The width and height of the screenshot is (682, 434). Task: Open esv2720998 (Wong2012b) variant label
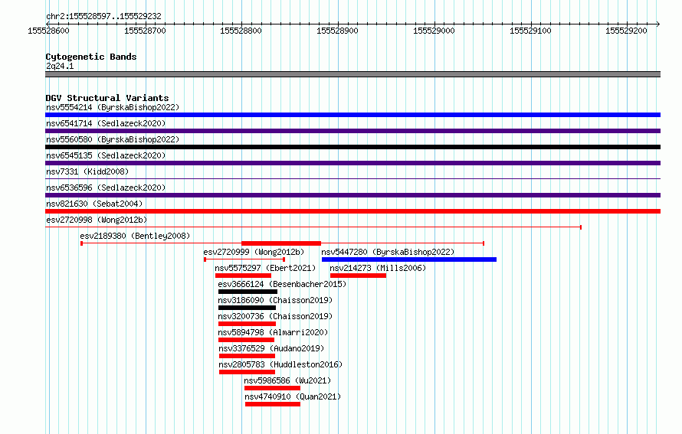coord(97,220)
